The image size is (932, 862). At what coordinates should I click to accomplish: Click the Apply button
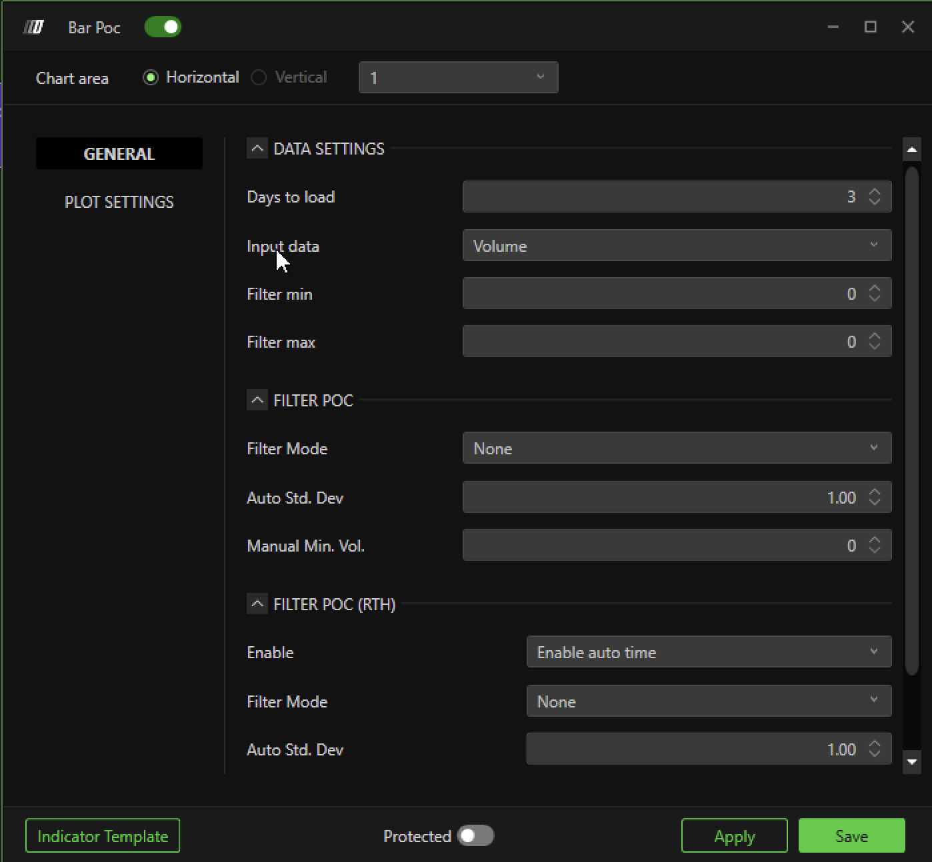pyautogui.click(x=734, y=836)
